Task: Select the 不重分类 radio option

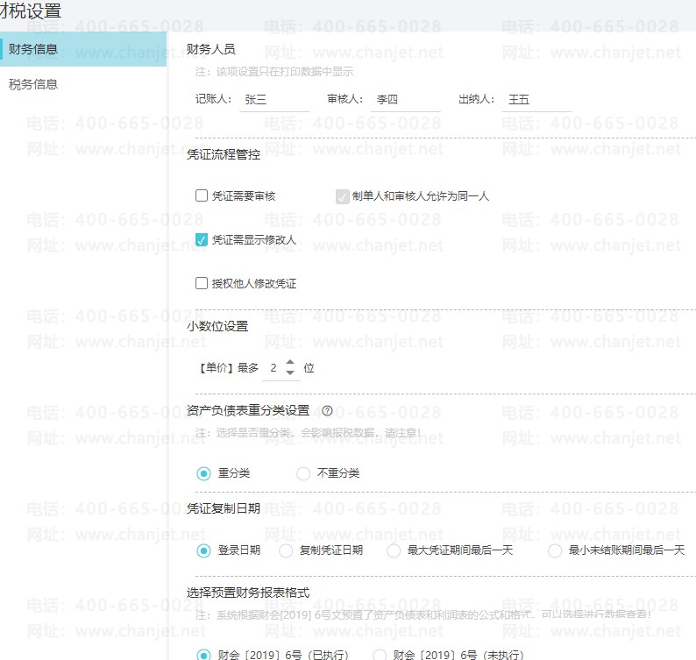Action: (303, 473)
